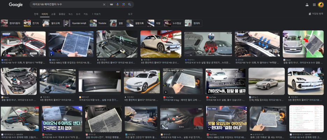Image resolution: width=327 pixels, height=140 pixels.
Task: Filter by the Youtube chip
Action: (99, 23)
